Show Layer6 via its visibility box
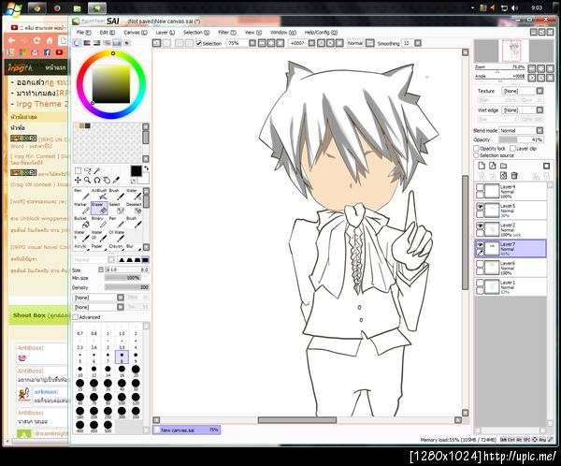This screenshot has width=561, height=466. [x=481, y=264]
